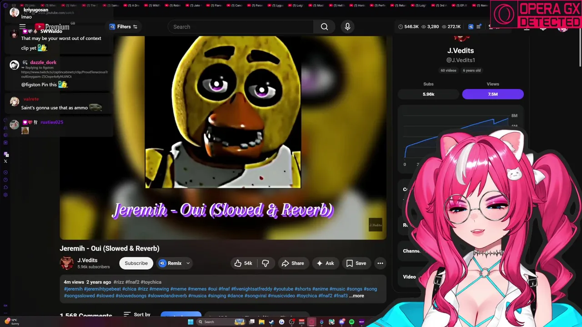The width and height of the screenshot is (582, 327).
Task: Open the vidIQ Filters button
Action: [x=123, y=27]
